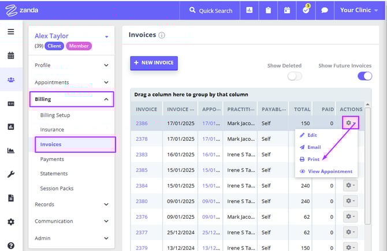
Task: Click the New Invoice button
Action: point(154,62)
